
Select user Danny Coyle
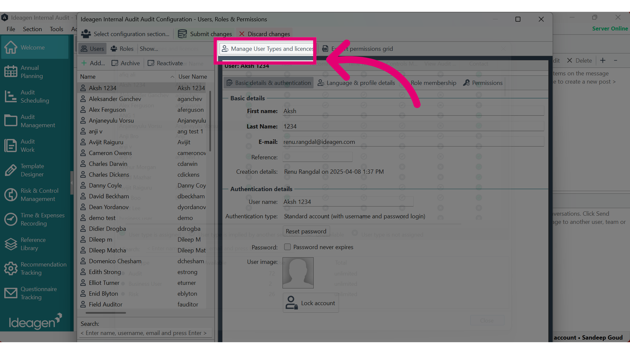point(142,186)
